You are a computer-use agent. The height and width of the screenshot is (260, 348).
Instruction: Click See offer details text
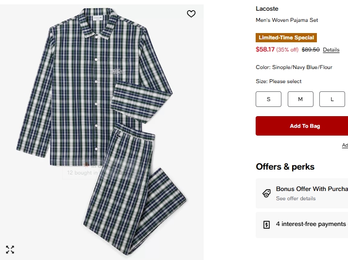tap(296, 199)
